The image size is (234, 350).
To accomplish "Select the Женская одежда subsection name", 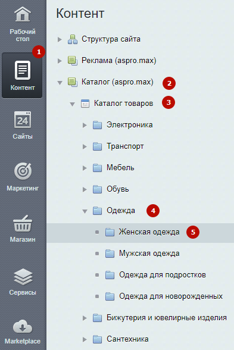I will point(149,232).
